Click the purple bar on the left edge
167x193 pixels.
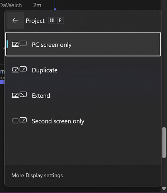pos(2,82)
